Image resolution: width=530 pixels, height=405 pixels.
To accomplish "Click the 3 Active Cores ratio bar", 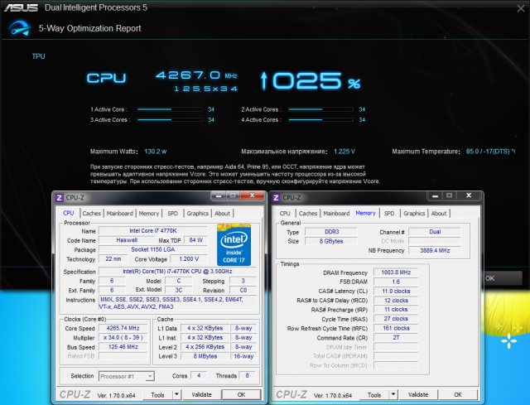I will coord(170,119).
